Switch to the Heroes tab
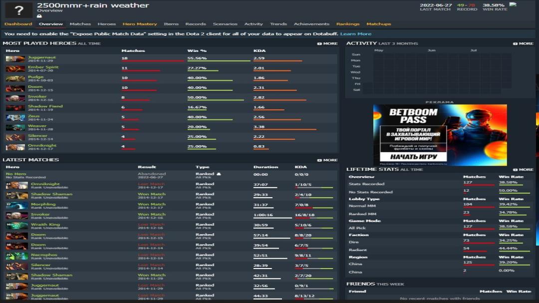Image resolution: width=539 pixels, height=303 pixels. click(x=107, y=24)
